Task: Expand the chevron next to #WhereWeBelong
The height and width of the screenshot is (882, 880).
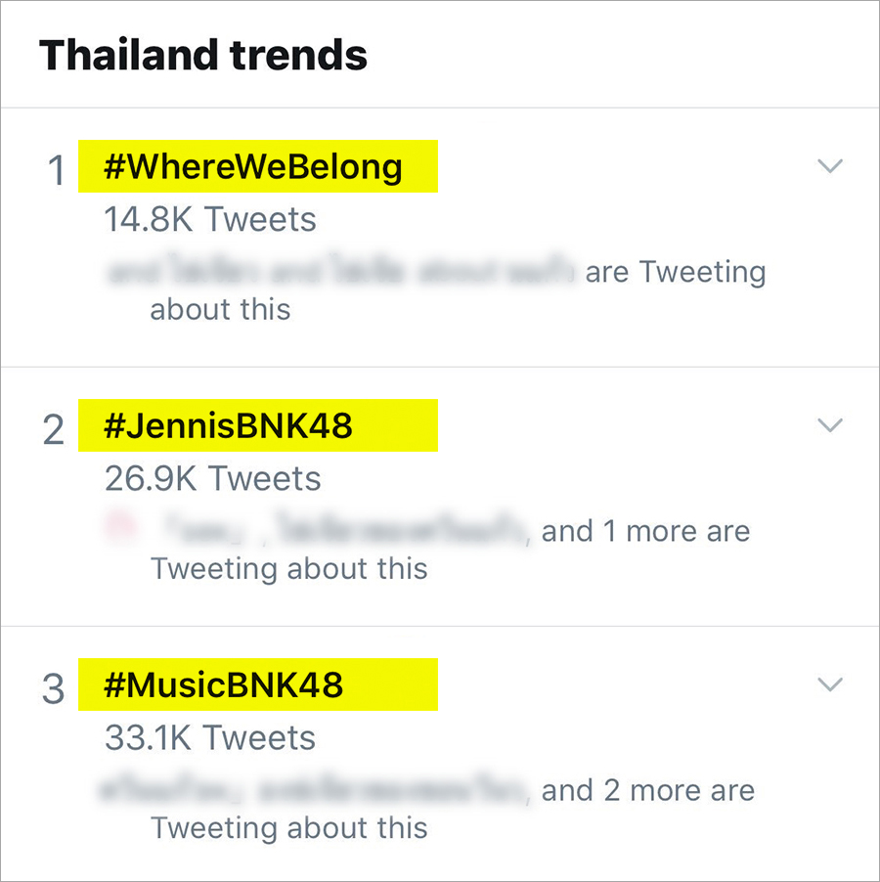Action: (829, 167)
